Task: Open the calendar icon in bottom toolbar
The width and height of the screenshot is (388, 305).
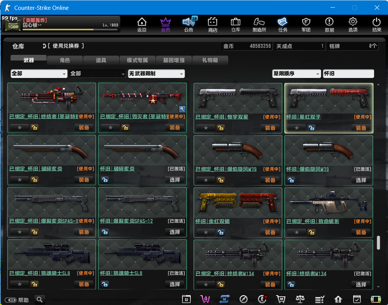Action: click(x=186, y=299)
